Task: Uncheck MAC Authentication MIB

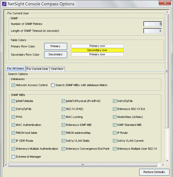Action: point(13,125)
